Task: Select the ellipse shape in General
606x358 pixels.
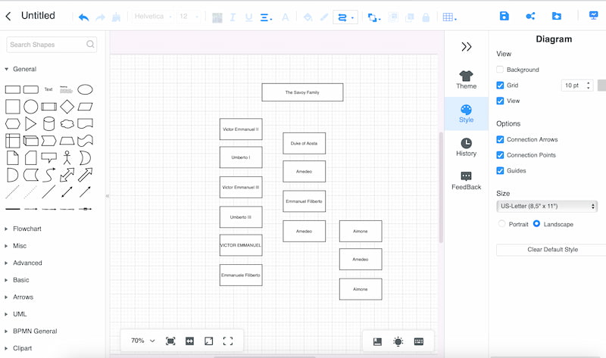Action: 85,89
